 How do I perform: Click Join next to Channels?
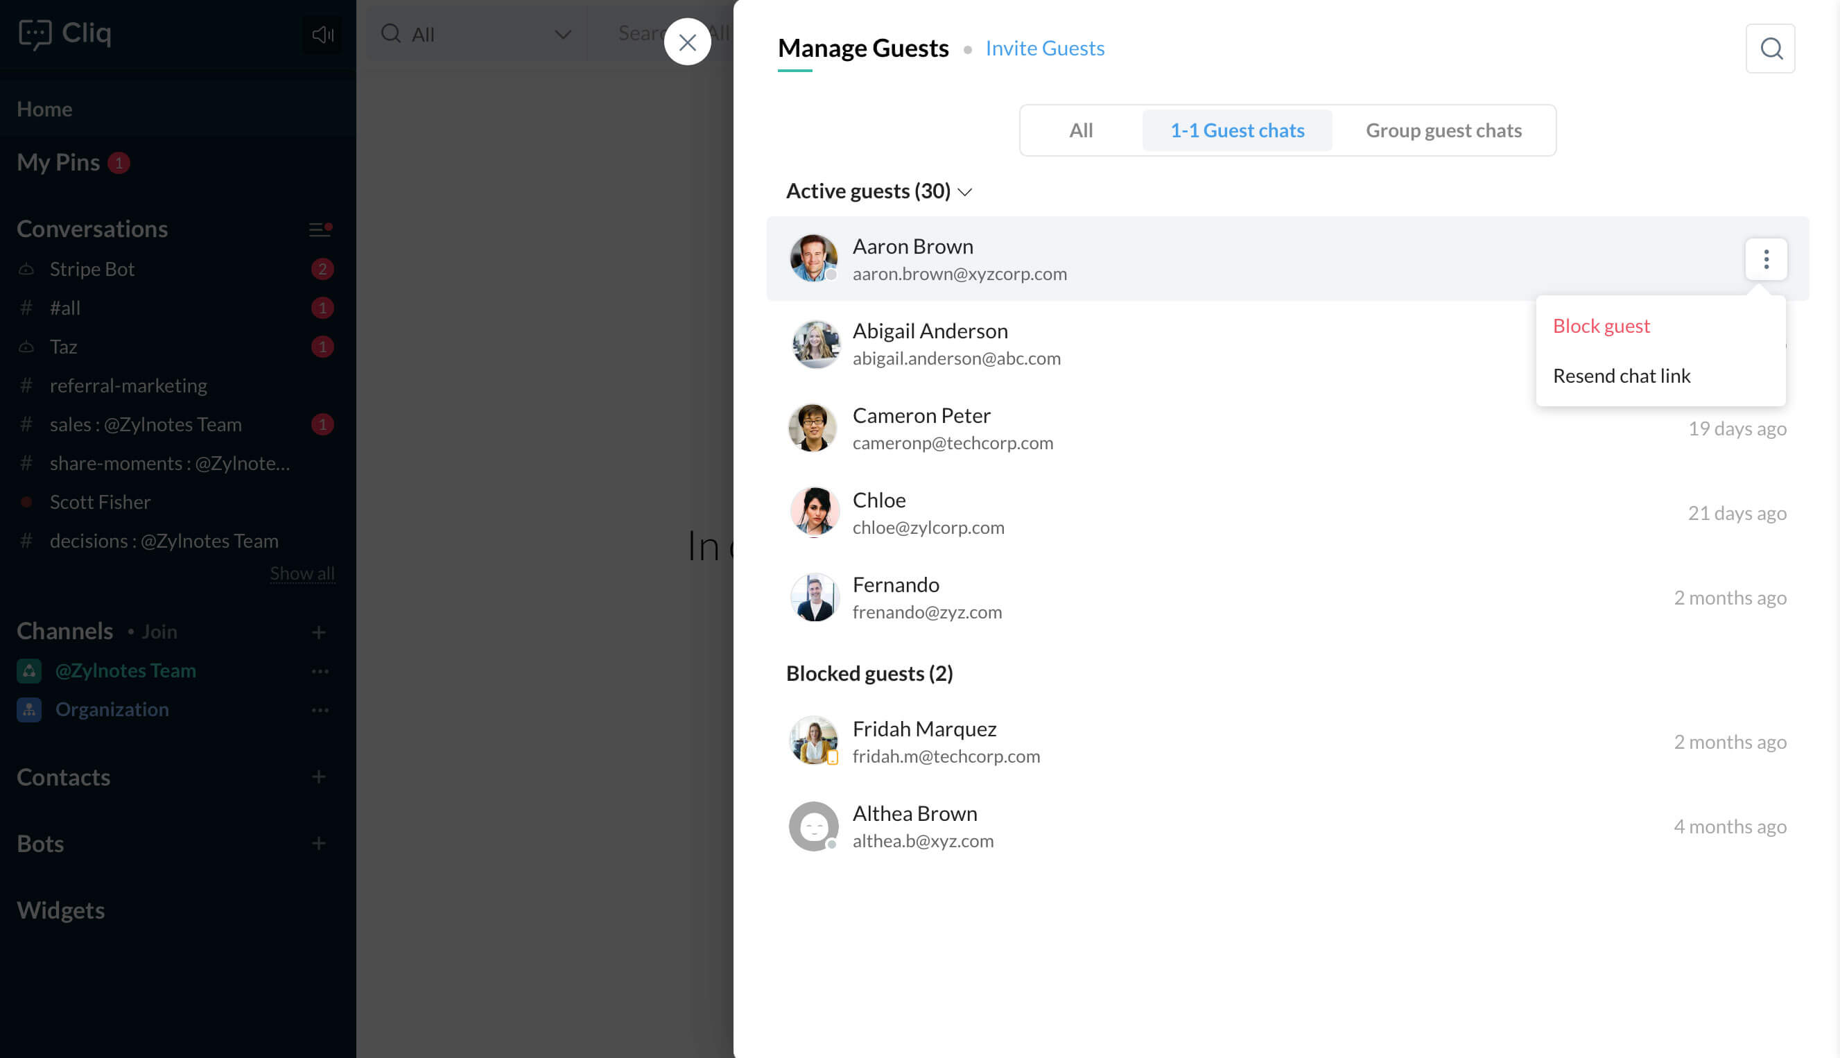click(159, 632)
